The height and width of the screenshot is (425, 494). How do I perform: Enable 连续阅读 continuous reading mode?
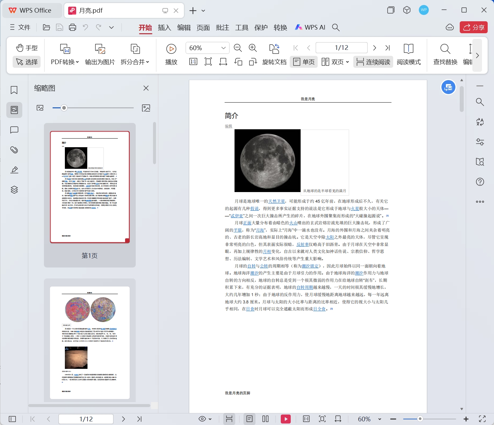[373, 61]
